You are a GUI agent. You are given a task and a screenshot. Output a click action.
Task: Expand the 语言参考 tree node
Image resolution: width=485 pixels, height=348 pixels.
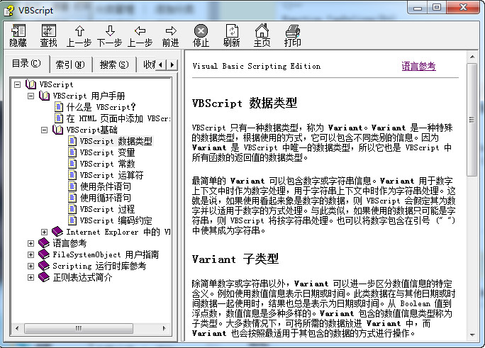(31, 243)
